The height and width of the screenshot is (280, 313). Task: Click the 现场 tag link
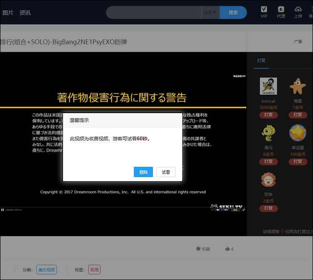(x=94, y=269)
